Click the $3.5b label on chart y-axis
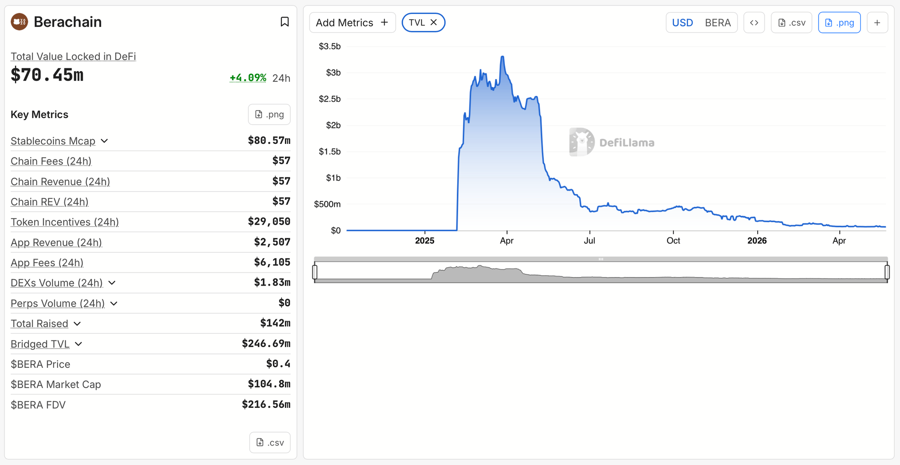This screenshot has height=465, width=900. click(x=329, y=46)
